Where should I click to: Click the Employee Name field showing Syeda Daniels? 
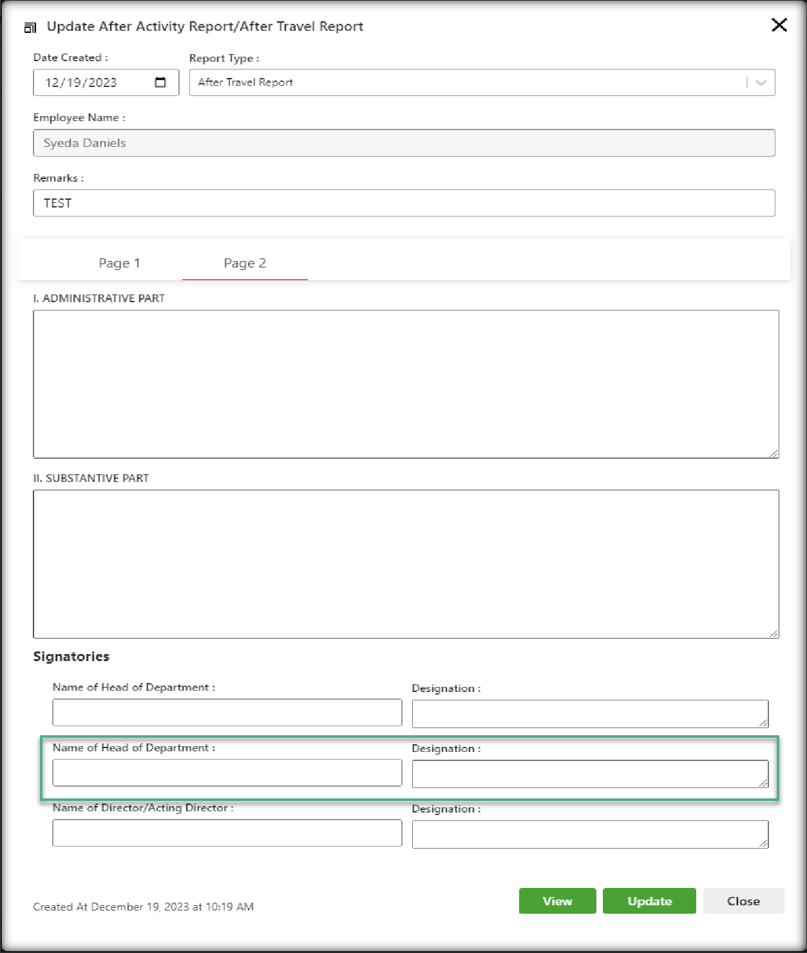coord(404,143)
